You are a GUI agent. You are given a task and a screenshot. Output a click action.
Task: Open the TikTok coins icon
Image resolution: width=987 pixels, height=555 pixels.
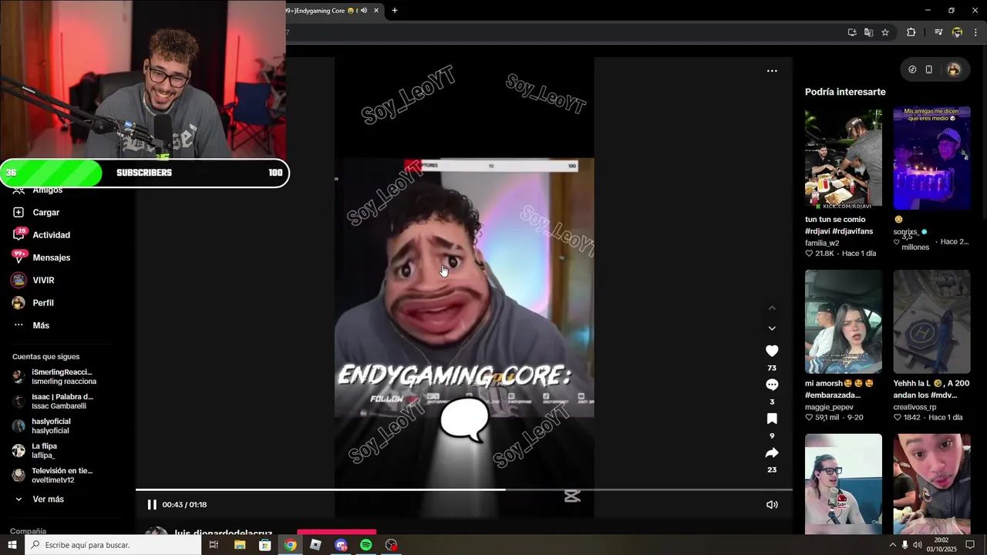tap(912, 69)
